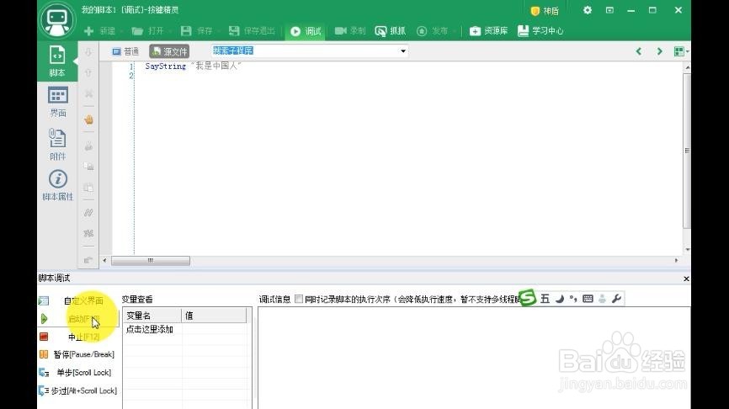Image resolution: width=729 pixels, height=409 pixels.
Task: Click the debug info output area
Action: [474, 359]
